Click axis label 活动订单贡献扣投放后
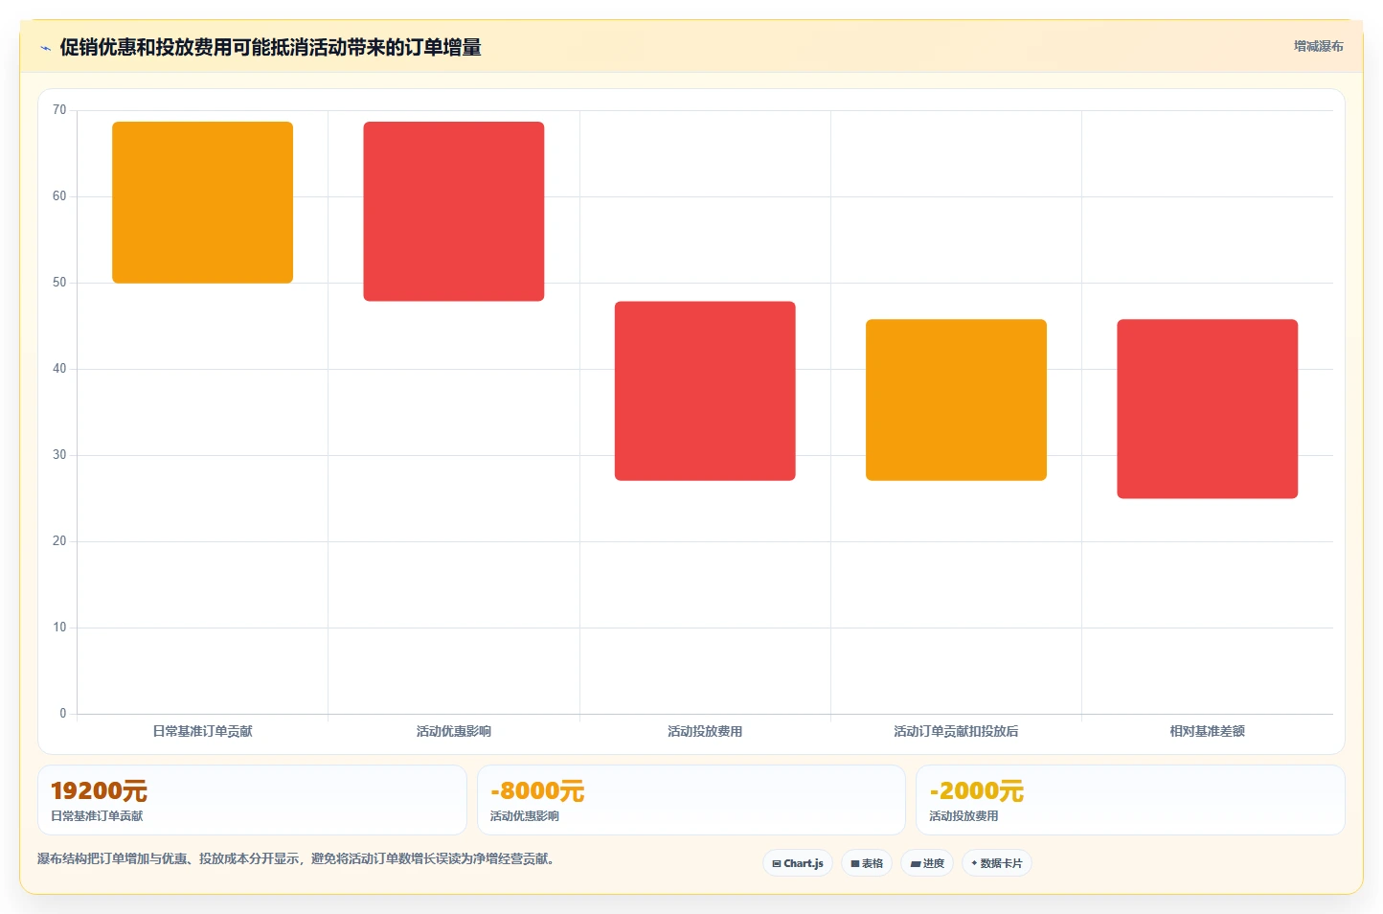1383x914 pixels. [x=956, y=731]
